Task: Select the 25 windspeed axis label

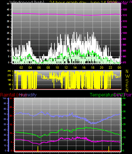Action: point(8,33)
